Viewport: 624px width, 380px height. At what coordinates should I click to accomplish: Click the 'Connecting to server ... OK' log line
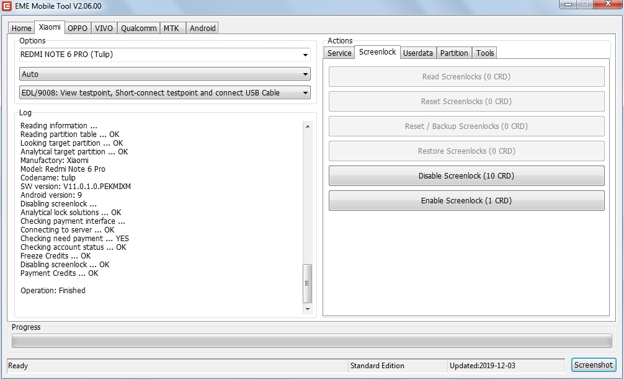(x=67, y=230)
